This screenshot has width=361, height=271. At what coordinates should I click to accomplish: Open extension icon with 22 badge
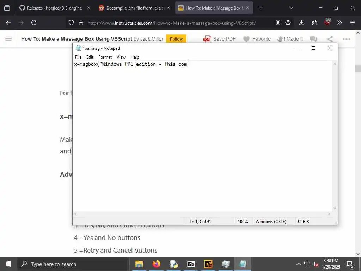[x=328, y=22]
